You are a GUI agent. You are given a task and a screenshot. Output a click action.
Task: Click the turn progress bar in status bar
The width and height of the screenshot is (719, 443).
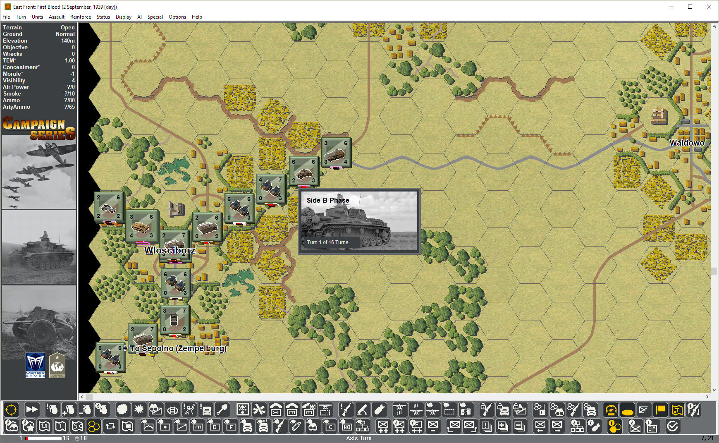pyautogui.click(x=43, y=438)
